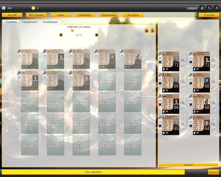Click the building icon next to Lespol
Image resolution: width=221 pixels, height=177 pixels.
[x=202, y=8]
